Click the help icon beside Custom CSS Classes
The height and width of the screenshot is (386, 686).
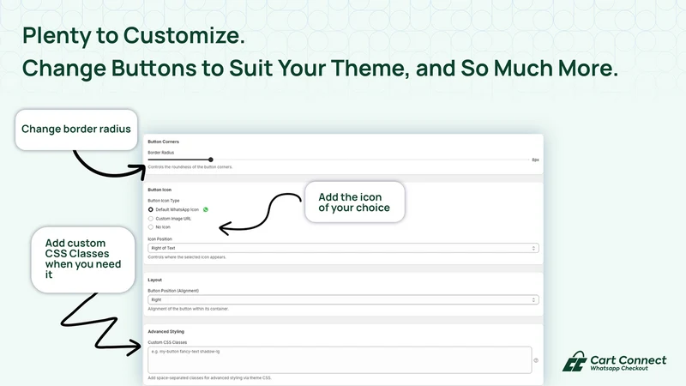click(535, 360)
